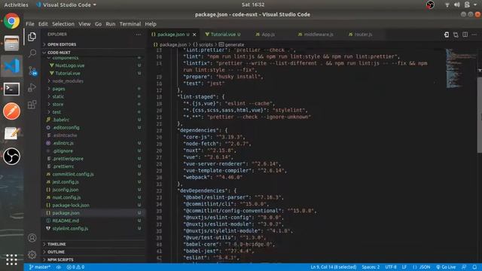
Task: Change LF end of line sequence
Action: point(404,267)
